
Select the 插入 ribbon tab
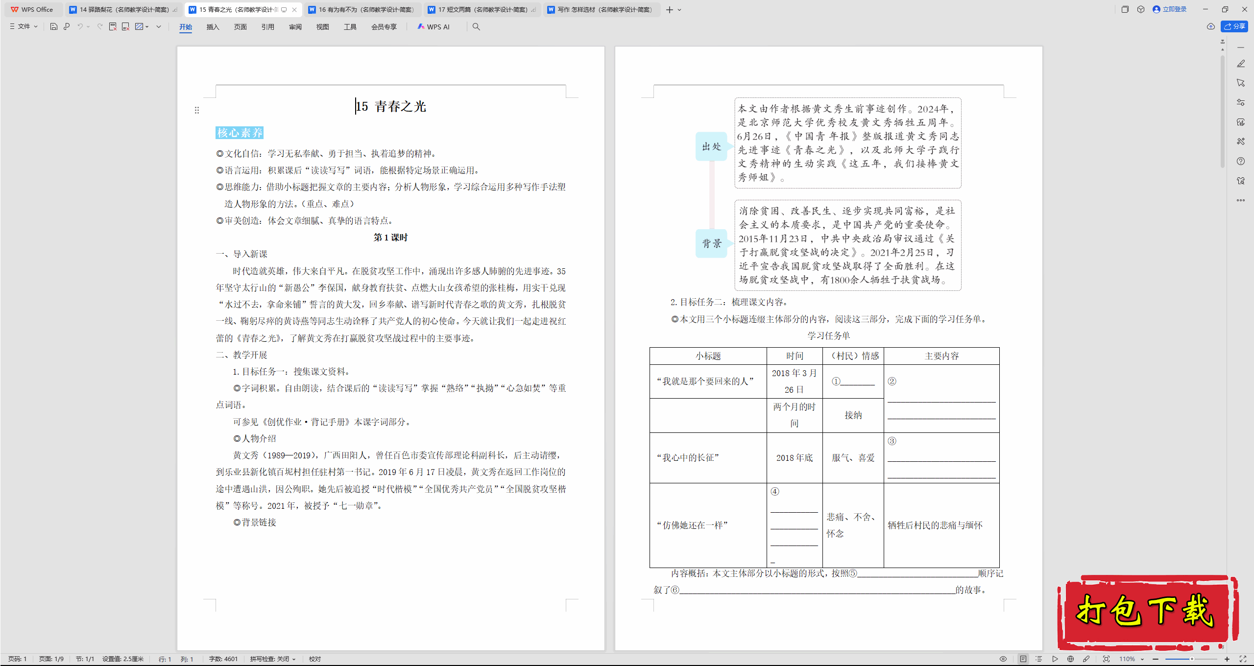(x=213, y=27)
